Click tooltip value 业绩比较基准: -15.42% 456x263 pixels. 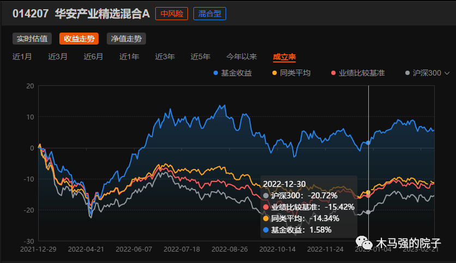coord(308,207)
